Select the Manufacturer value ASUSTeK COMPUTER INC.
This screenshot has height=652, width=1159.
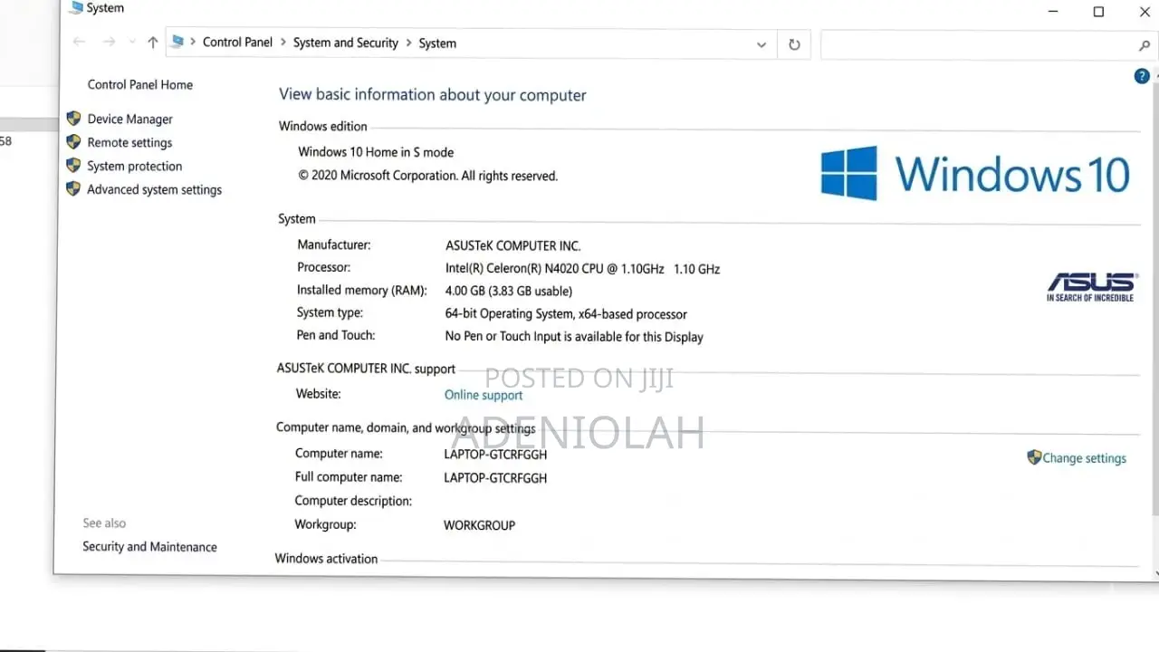(512, 245)
